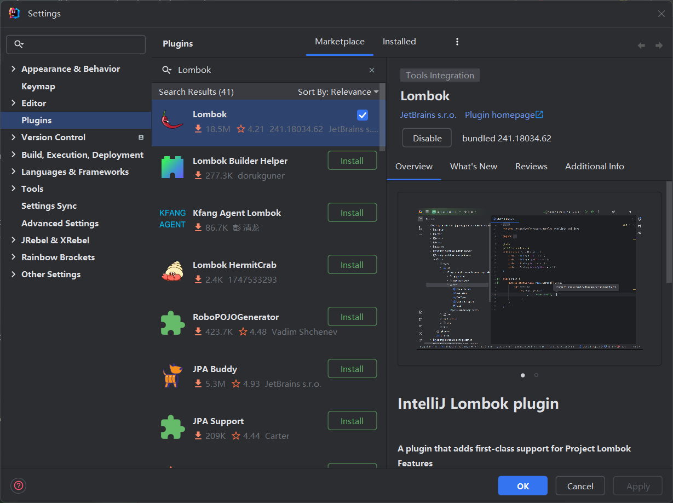Open the Additional Info tab
The width and height of the screenshot is (673, 503).
pos(595,167)
